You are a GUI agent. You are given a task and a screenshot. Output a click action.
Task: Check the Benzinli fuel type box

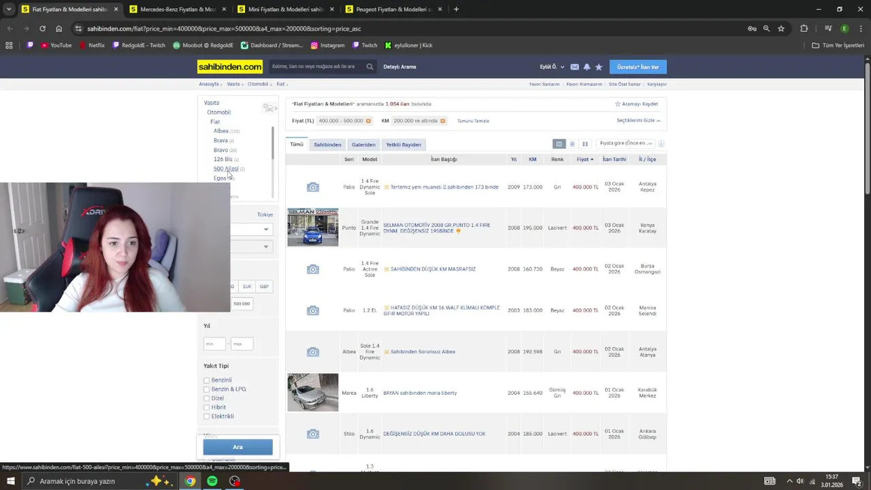[206, 380]
